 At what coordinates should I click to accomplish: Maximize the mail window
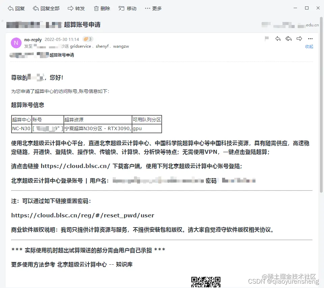(x=307, y=8)
